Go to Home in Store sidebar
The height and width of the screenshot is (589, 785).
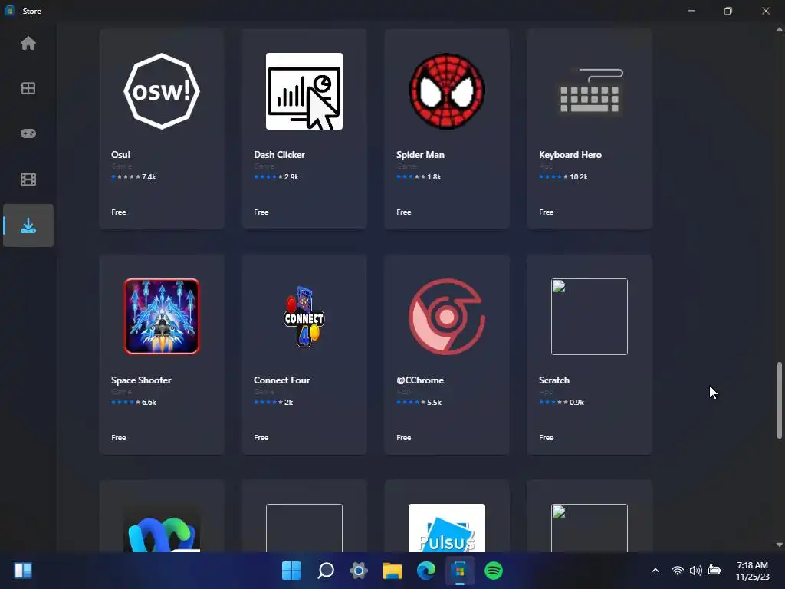pos(28,43)
